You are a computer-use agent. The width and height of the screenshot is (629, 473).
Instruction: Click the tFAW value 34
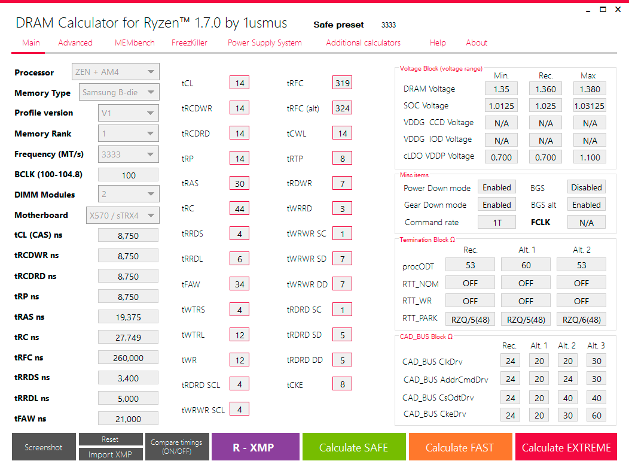(240, 284)
